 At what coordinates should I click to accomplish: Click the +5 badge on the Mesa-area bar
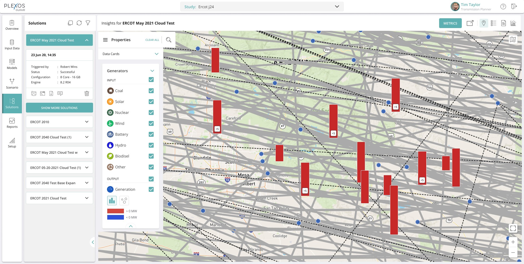pyautogui.click(x=305, y=191)
